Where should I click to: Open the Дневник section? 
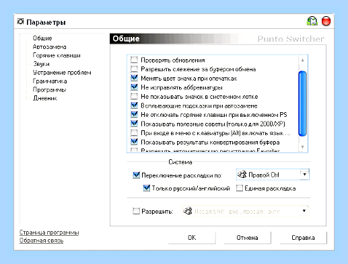coord(45,98)
